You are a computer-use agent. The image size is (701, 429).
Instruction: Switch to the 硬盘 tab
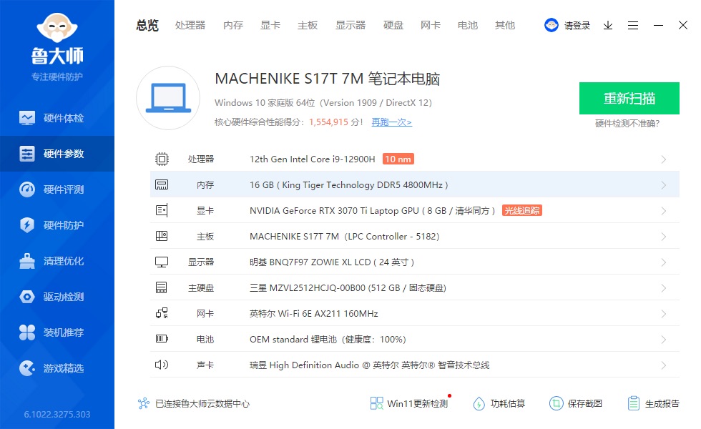click(x=393, y=26)
